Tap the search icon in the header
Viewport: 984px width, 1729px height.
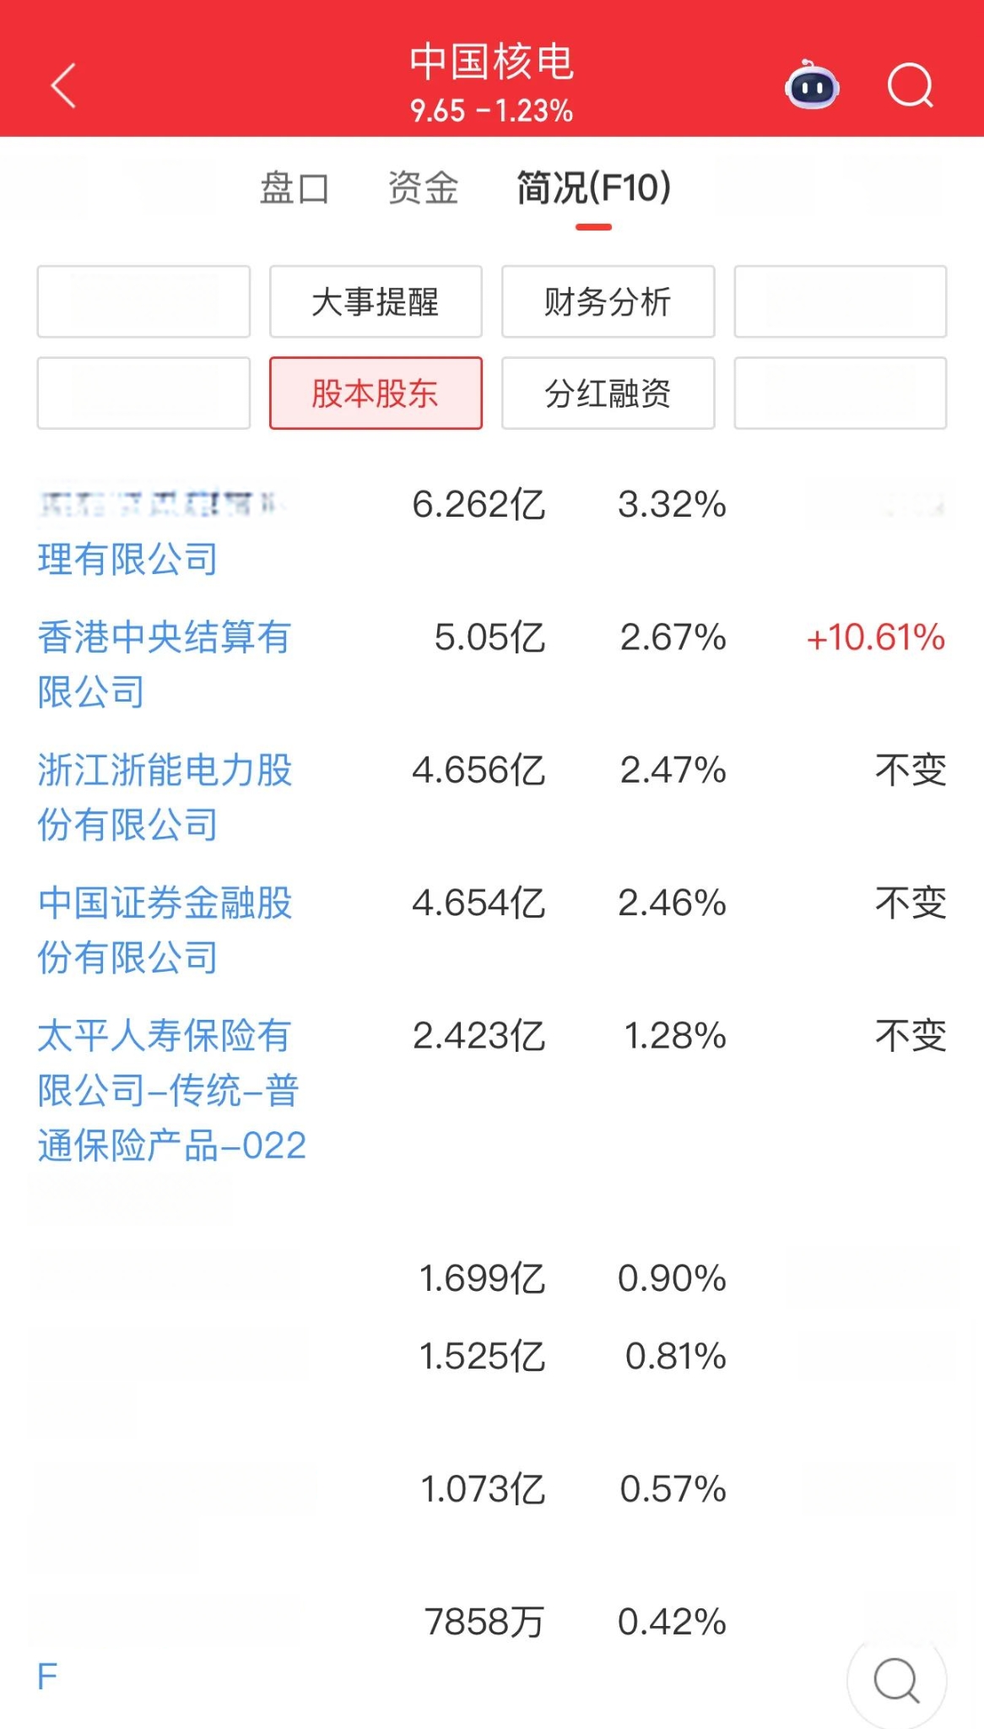pyautogui.click(x=911, y=85)
